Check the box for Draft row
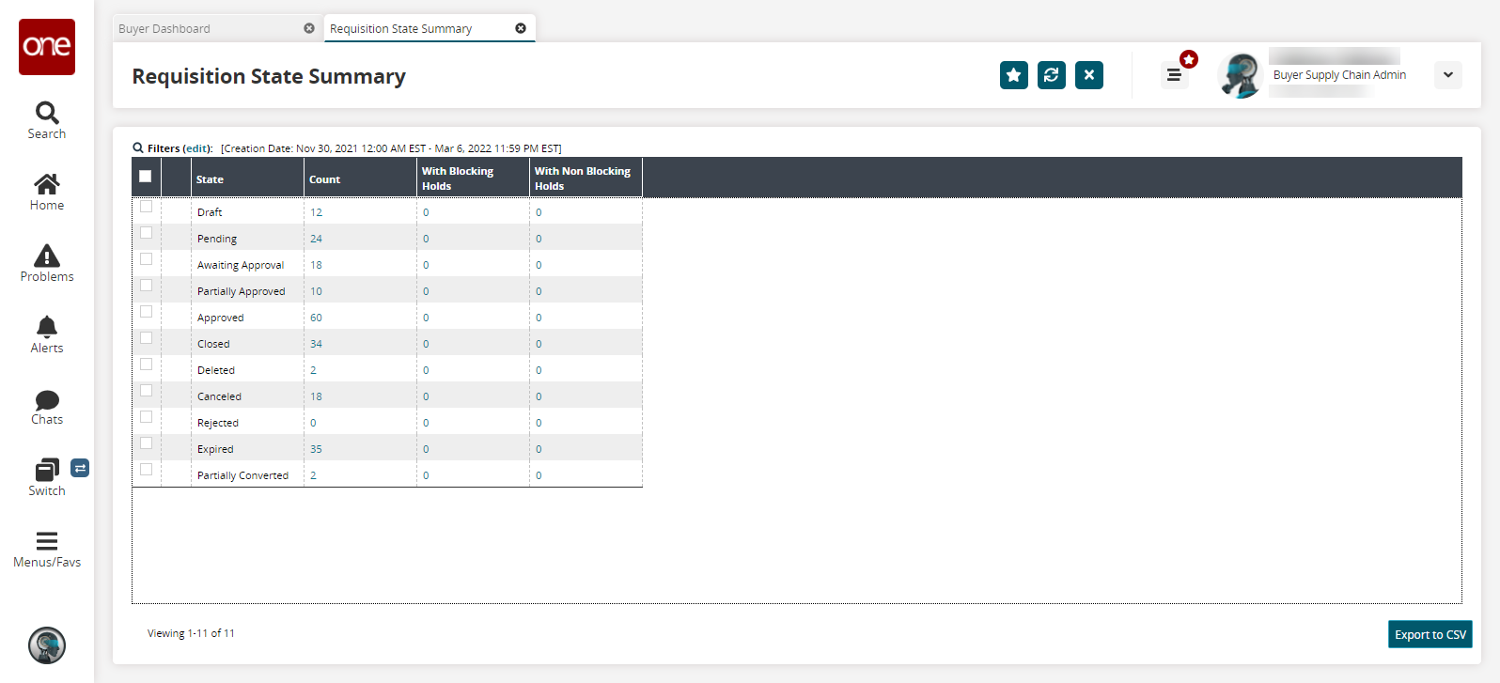The image size is (1500, 683). coord(146,207)
